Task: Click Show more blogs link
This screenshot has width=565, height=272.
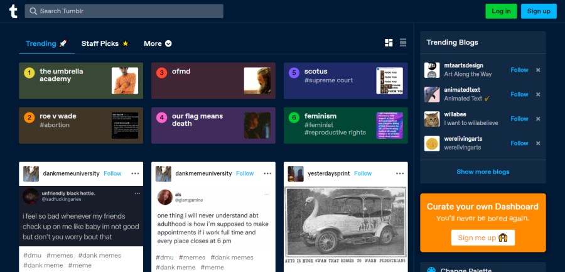Action: [x=483, y=171]
